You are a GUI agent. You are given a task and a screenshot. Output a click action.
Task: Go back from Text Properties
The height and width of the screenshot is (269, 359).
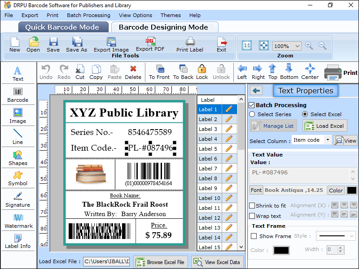[256, 91]
